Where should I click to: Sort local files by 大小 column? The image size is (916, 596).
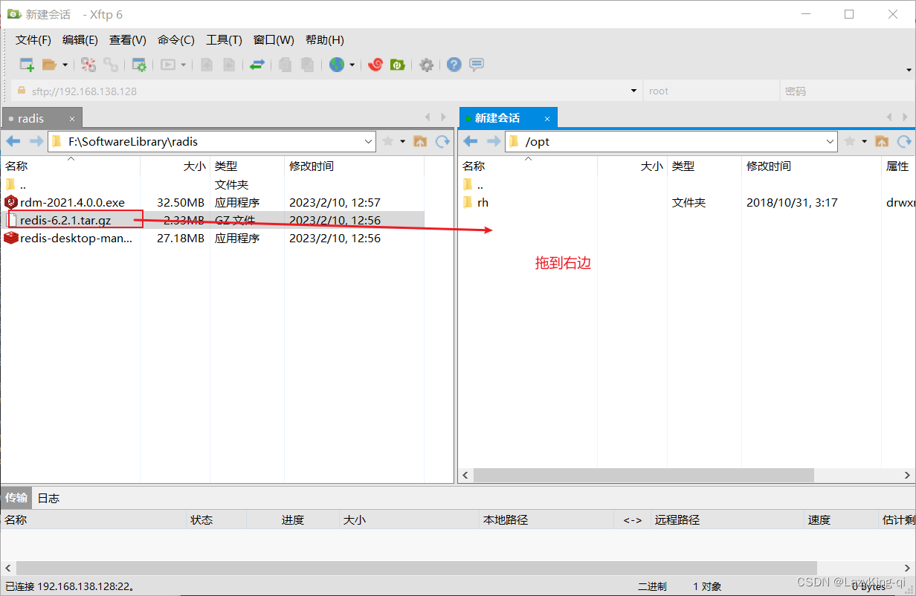click(175, 166)
